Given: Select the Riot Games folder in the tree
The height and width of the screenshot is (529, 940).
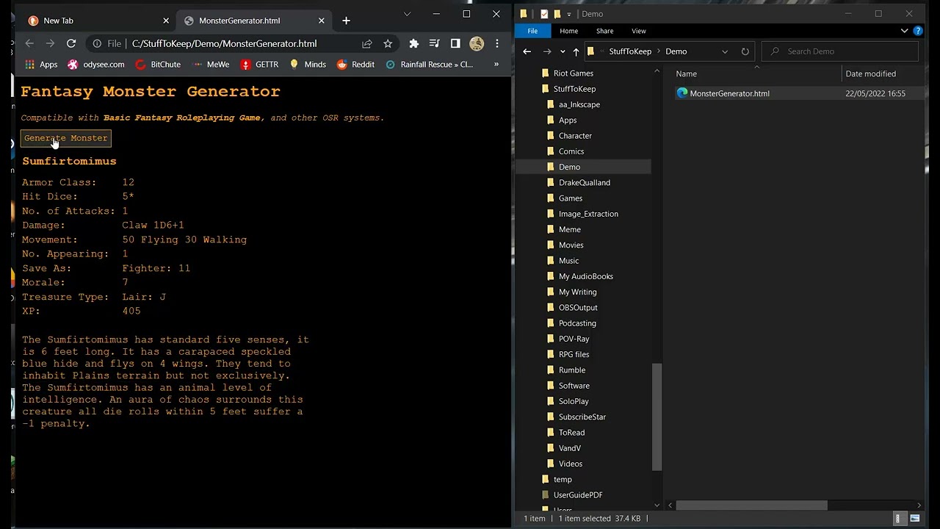Looking at the screenshot, I should pos(573,73).
